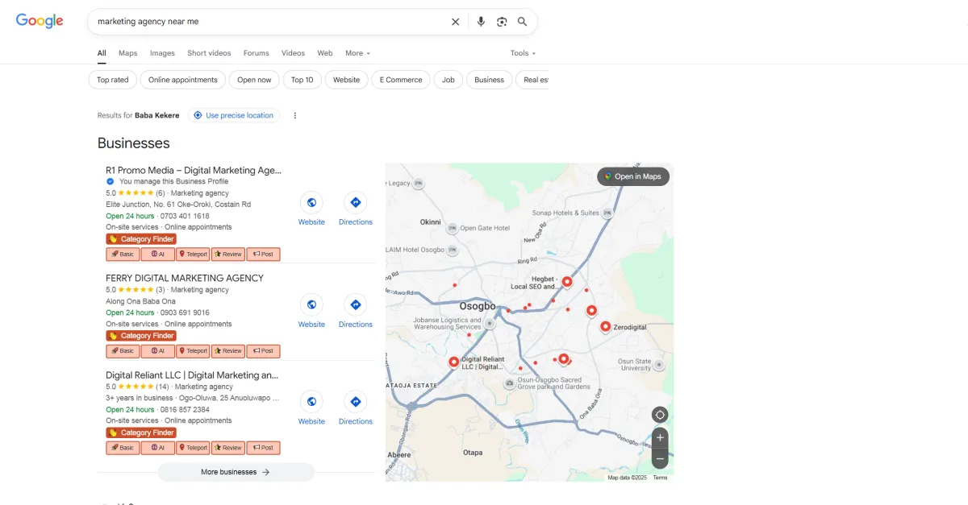Click the map's my-location target icon
This screenshot has width=968, height=505.
[660, 415]
